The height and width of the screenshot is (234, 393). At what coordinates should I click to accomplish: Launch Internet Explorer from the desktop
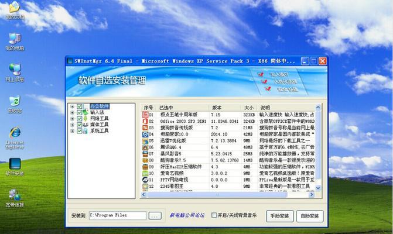[15, 138]
